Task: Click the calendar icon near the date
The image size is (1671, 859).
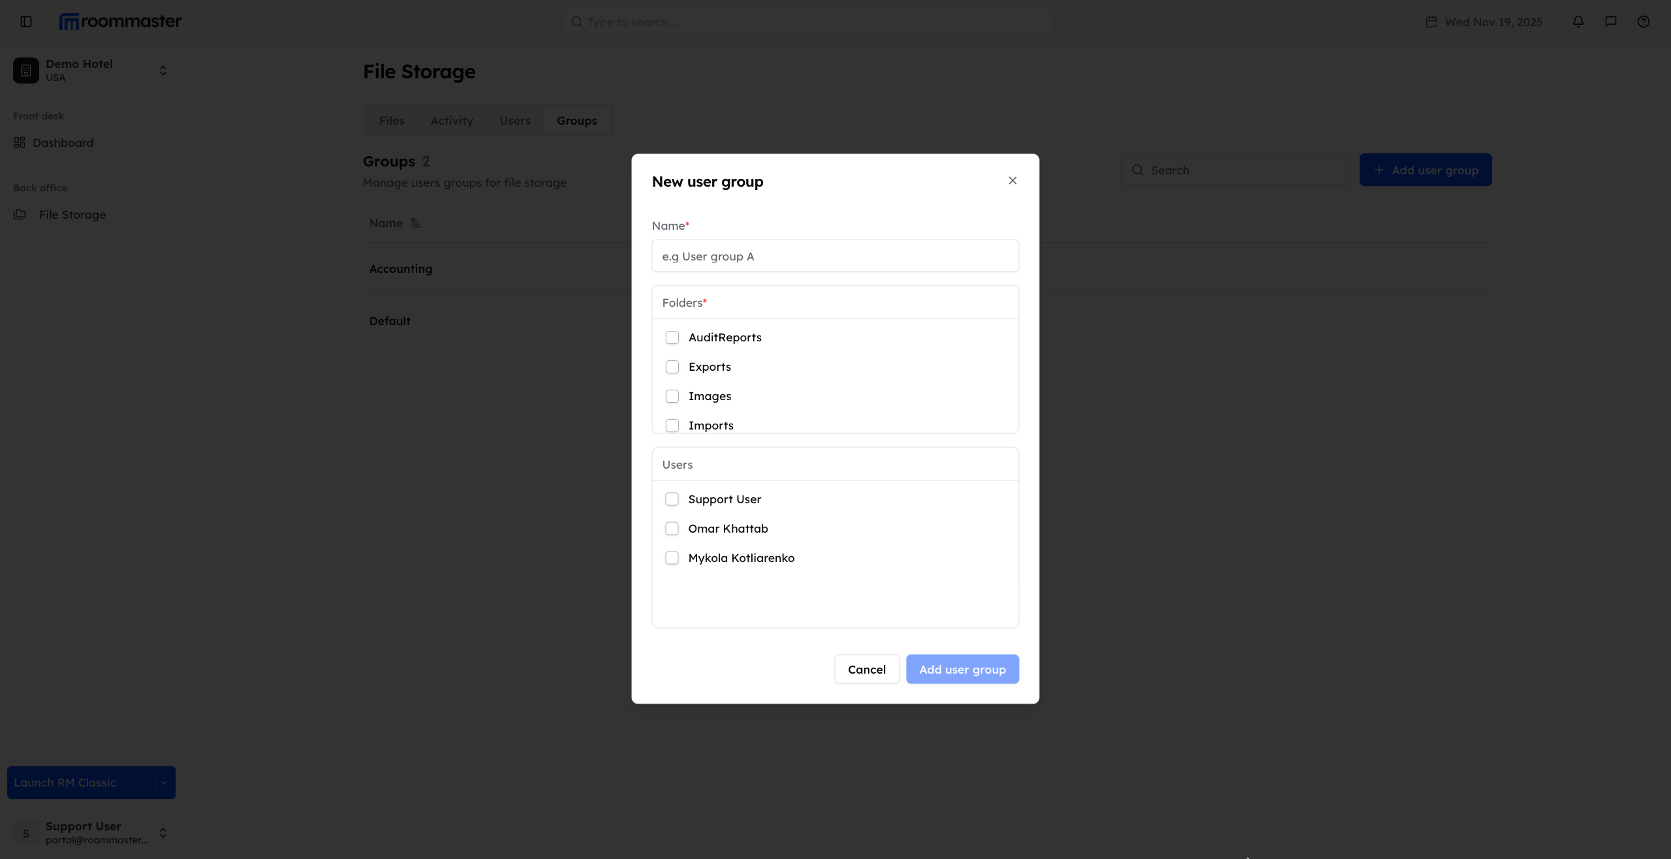Action: click(x=1430, y=22)
